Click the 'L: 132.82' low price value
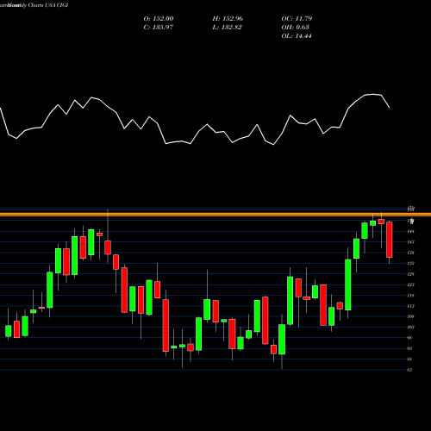This screenshot has width=431, height=431. (227, 28)
